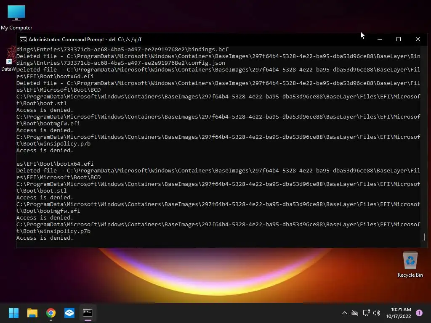
Task: Maximize the Command Prompt window
Action: pos(399,39)
